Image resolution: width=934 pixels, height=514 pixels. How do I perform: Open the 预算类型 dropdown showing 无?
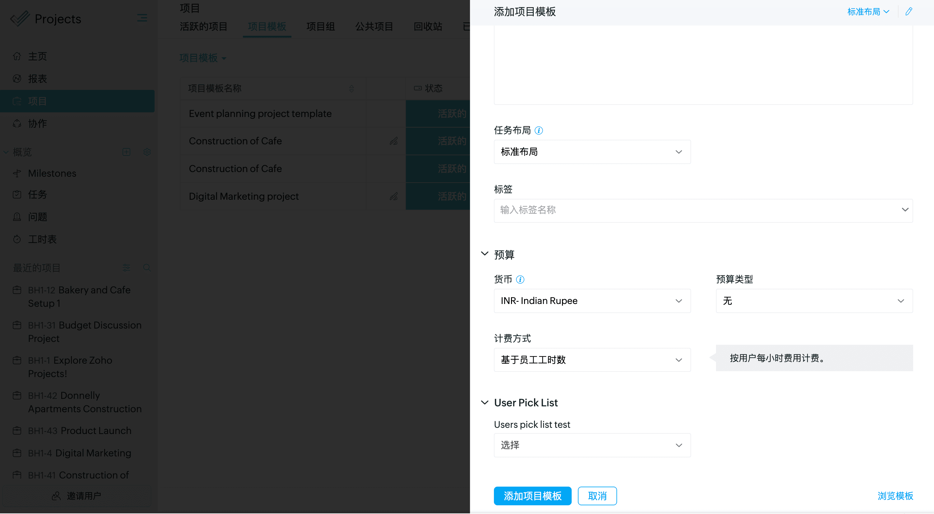coord(814,301)
